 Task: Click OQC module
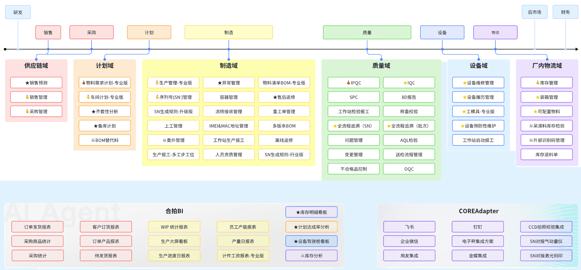point(409,169)
